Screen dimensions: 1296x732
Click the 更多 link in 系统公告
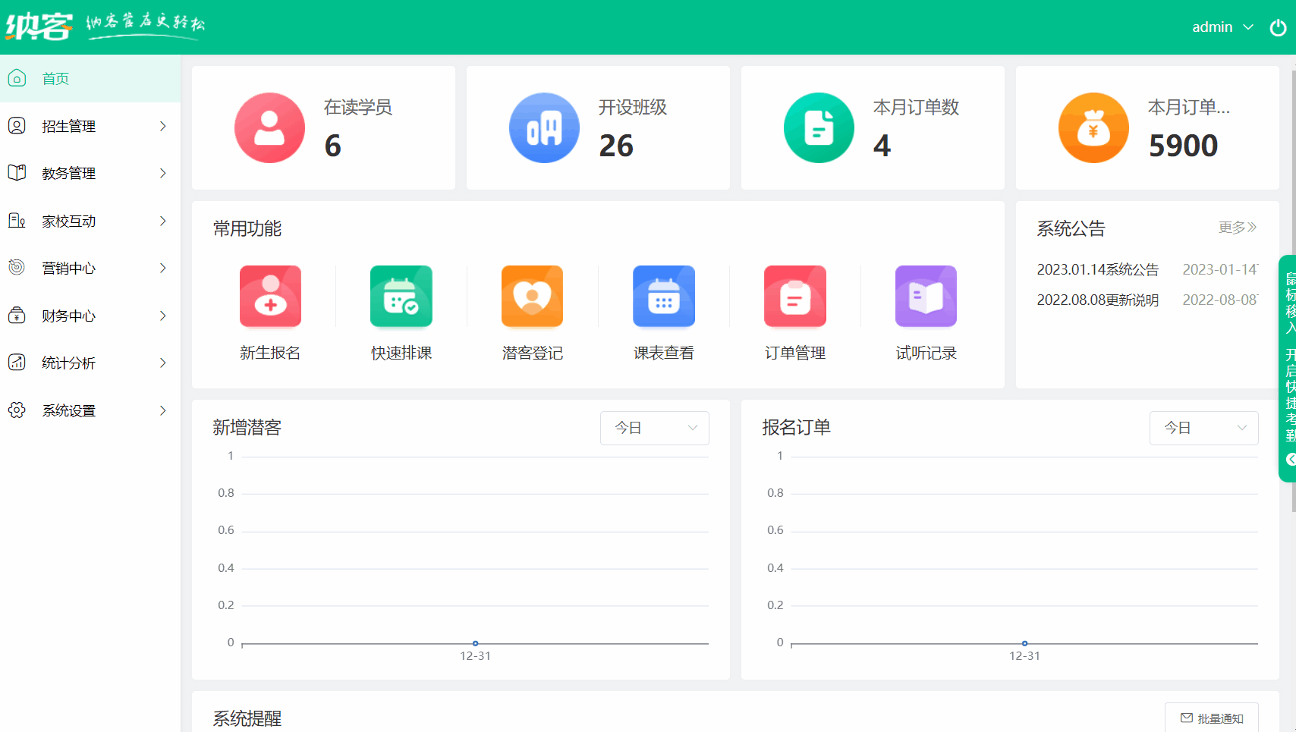1237,228
